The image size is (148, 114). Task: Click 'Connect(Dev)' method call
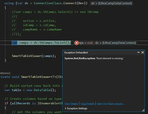tap(74, 3)
